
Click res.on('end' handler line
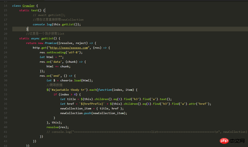click(x=58, y=76)
